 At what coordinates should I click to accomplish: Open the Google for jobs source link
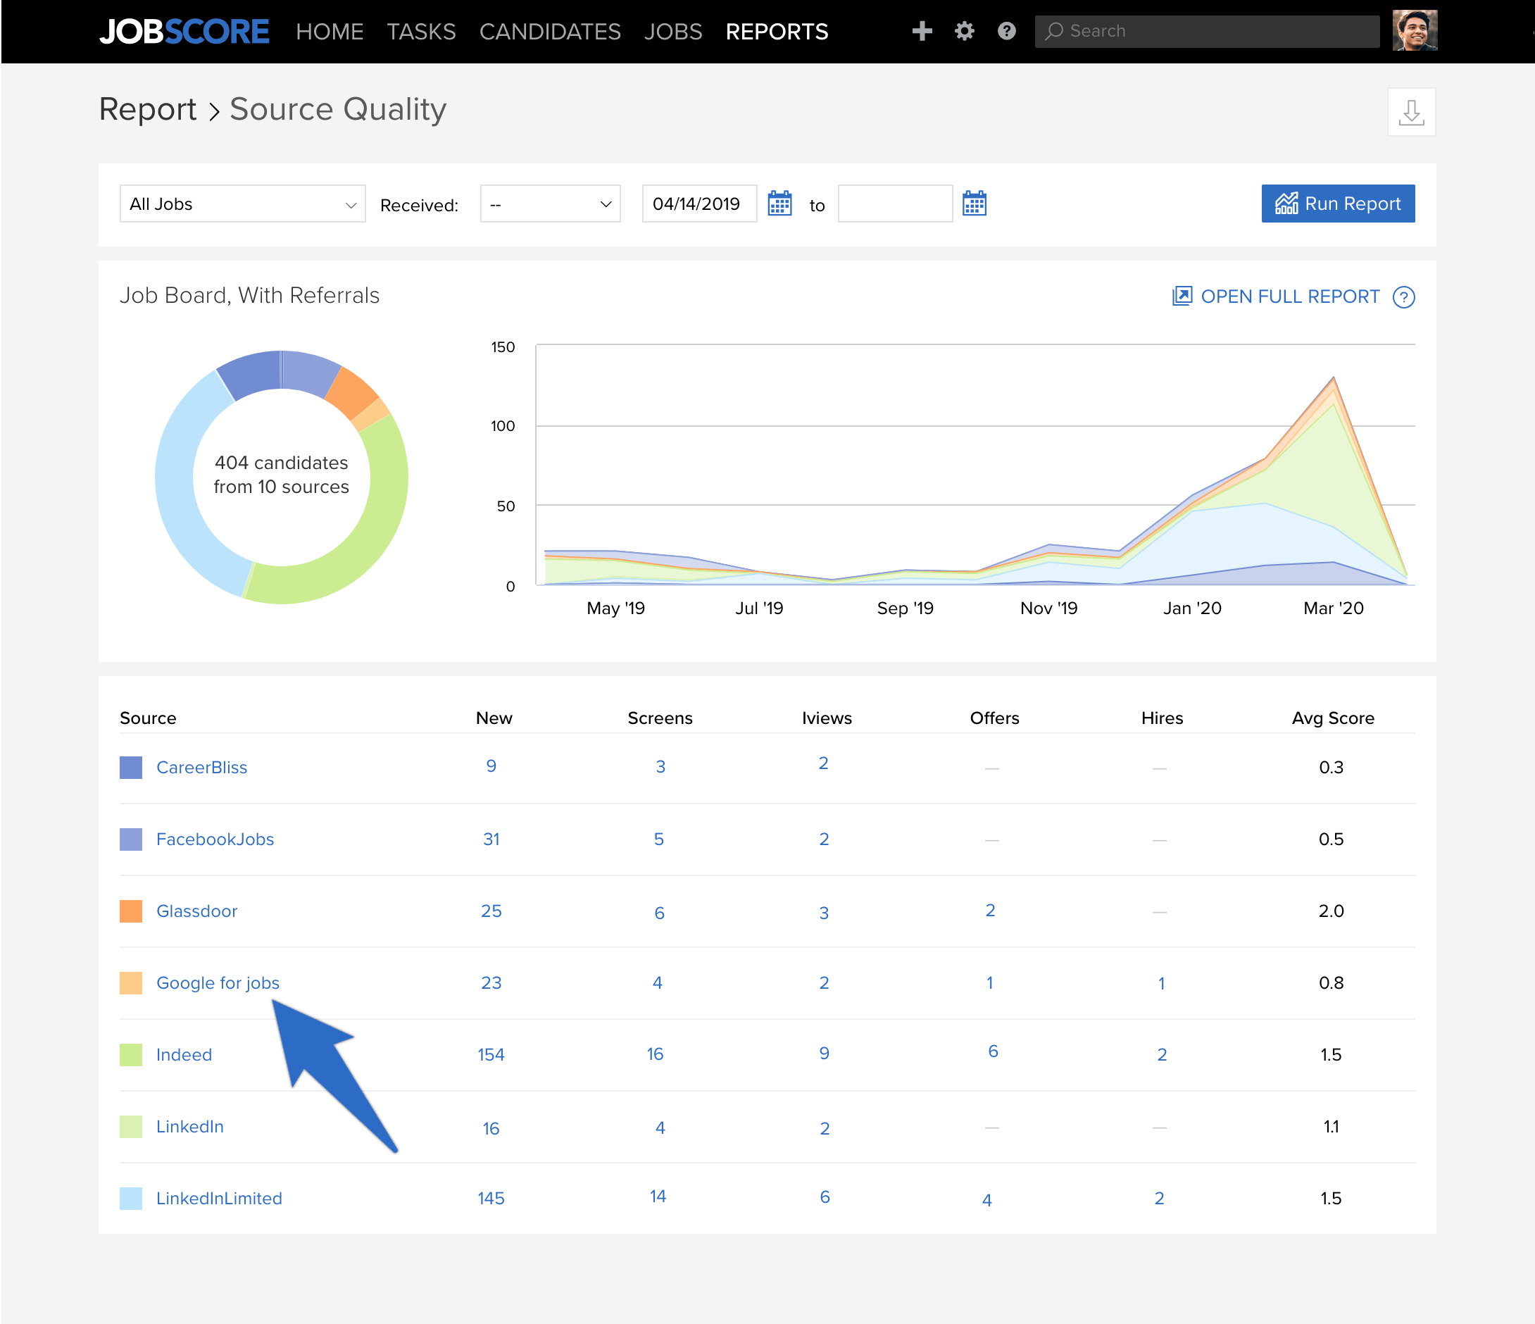(218, 982)
